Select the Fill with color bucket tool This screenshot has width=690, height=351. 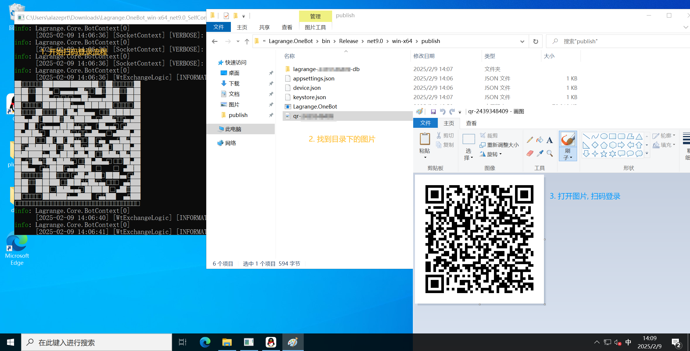[540, 140]
